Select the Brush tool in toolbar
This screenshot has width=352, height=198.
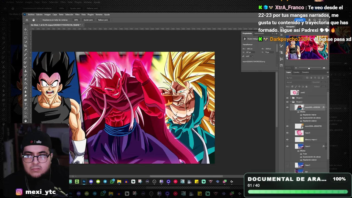pos(26,54)
